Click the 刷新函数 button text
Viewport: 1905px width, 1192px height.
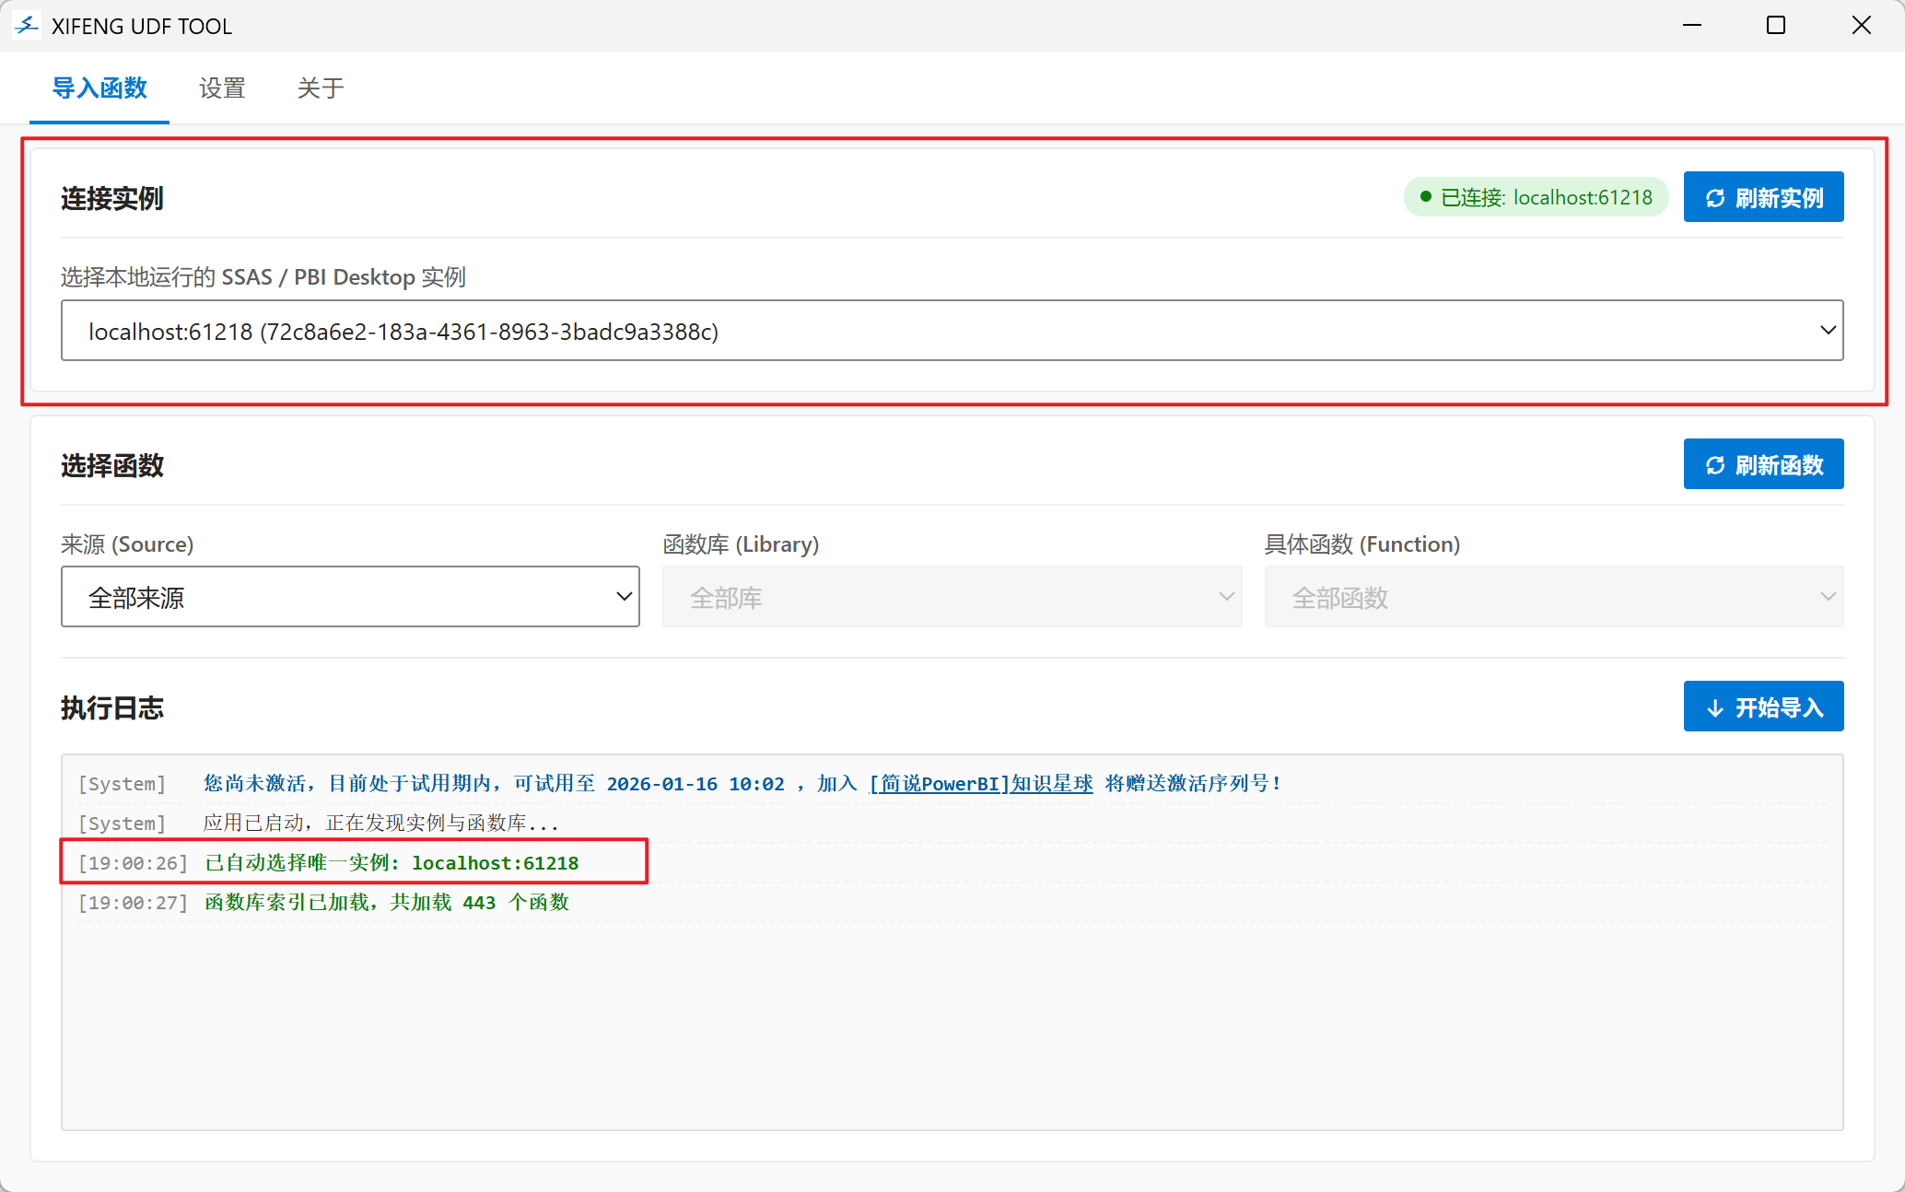[x=1779, y=465]
